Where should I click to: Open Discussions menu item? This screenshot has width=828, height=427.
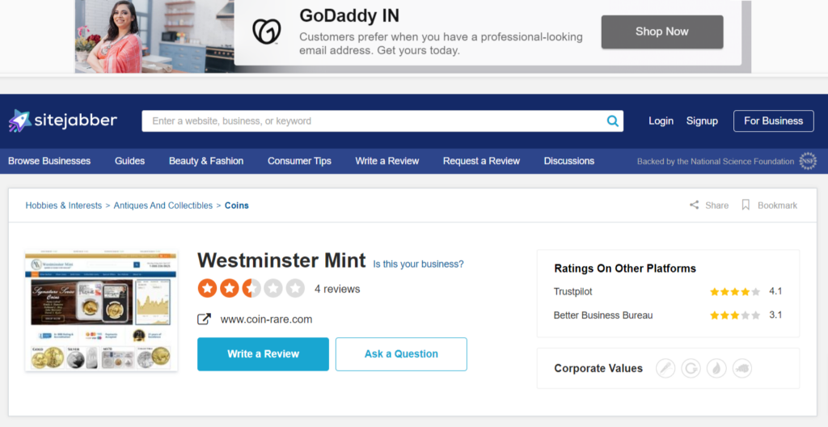click(x=569, y=161)
